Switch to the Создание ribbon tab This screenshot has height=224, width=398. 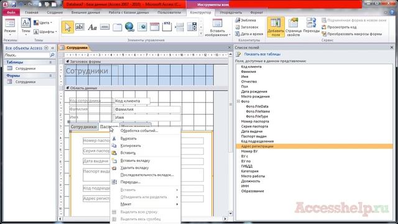point(55,12)
